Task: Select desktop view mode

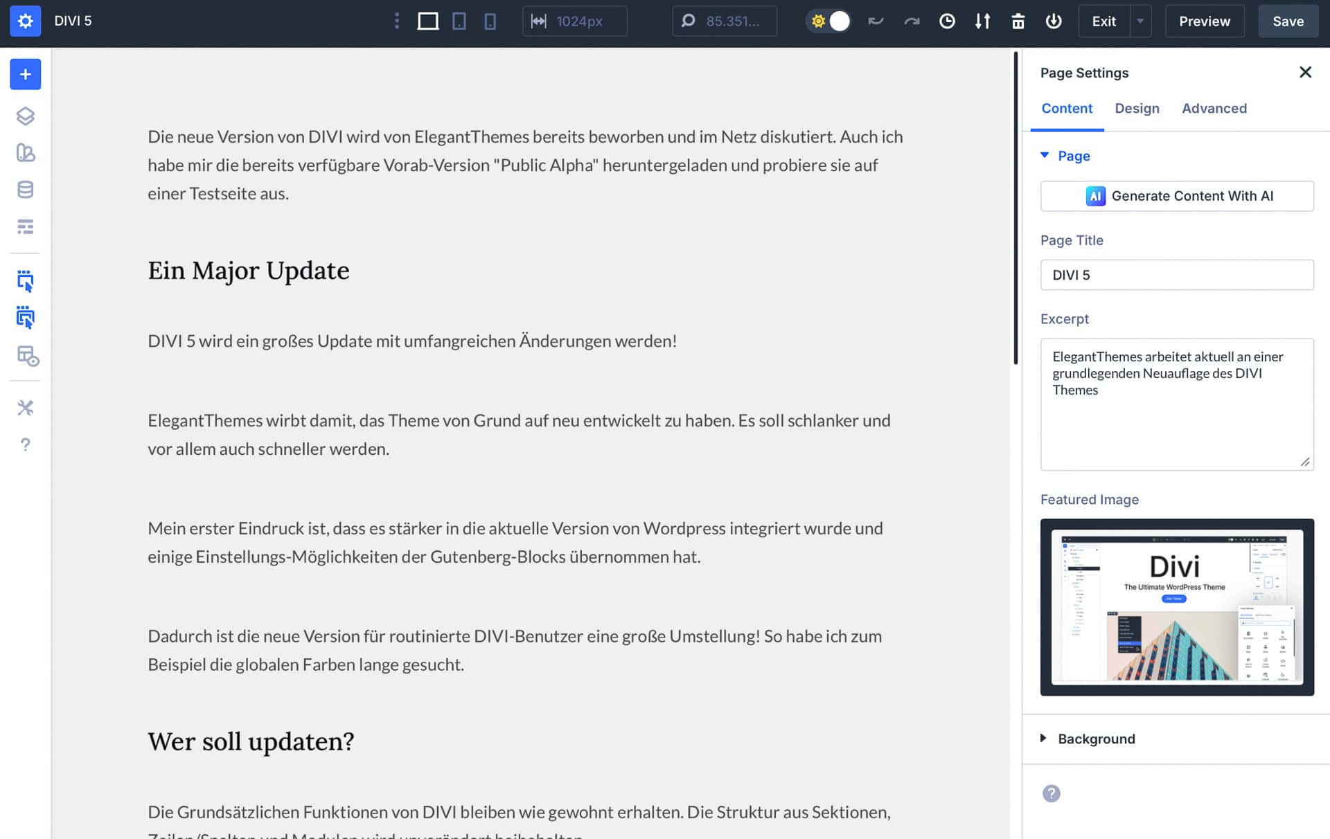Action: 427,21
